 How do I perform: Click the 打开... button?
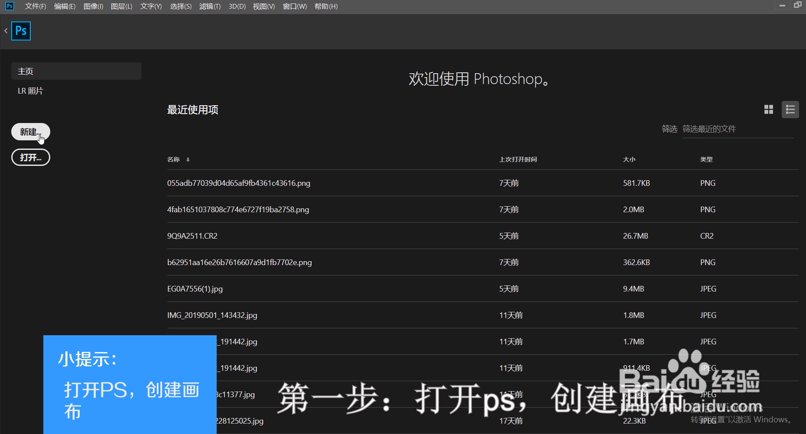coord(31,157)
